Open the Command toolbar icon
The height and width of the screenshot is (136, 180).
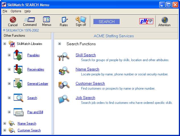pos(30,20)
